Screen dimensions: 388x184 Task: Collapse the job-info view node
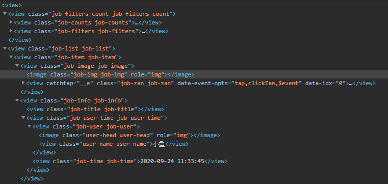point(17,100)
